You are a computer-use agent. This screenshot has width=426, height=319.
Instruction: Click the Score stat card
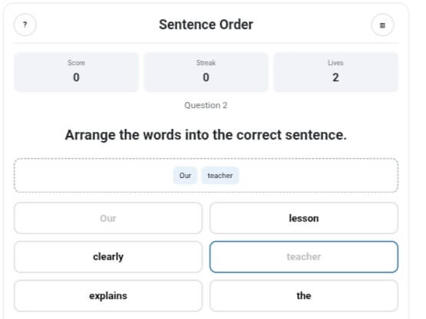[x=76, y=72]
